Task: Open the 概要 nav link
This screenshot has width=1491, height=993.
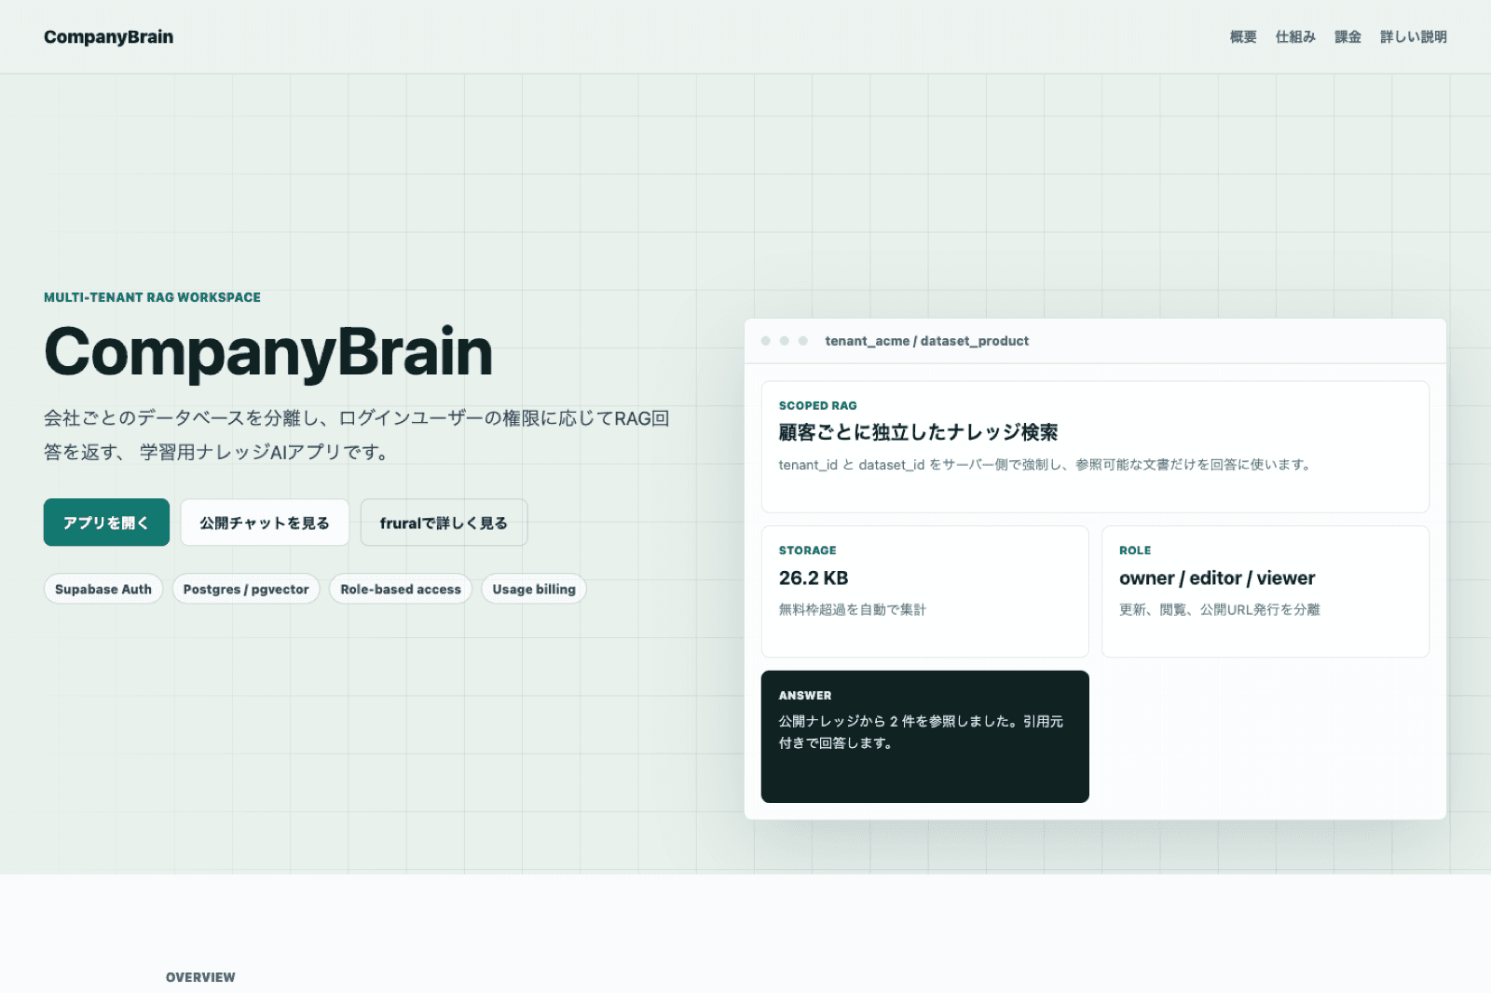Action: 1243,37
